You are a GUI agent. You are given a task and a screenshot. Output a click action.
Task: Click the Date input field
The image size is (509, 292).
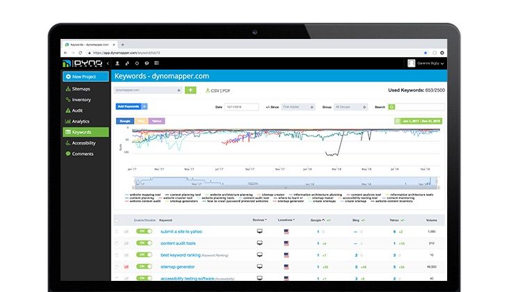pyautogui.click(x=241, y=107)
